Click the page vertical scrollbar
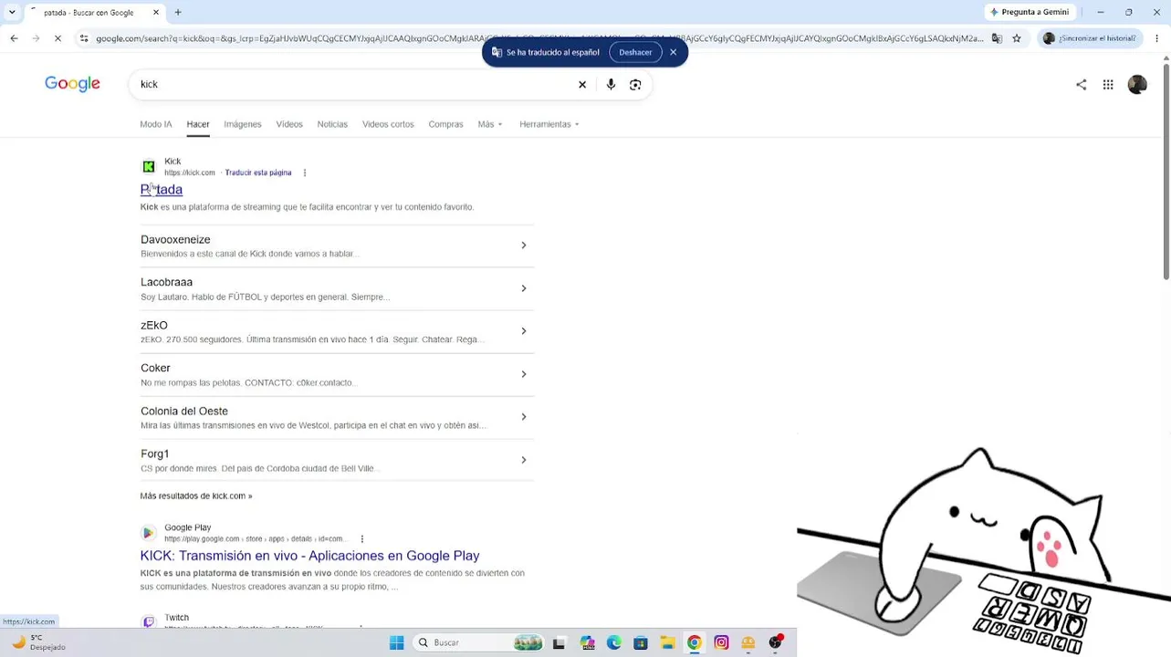This screenshot has width=1171, height=657. [1166, 172]
